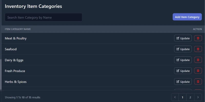205x102 pixels.
Task: Click trash icon for Seafood row
Action: click(x=198, y=49)
